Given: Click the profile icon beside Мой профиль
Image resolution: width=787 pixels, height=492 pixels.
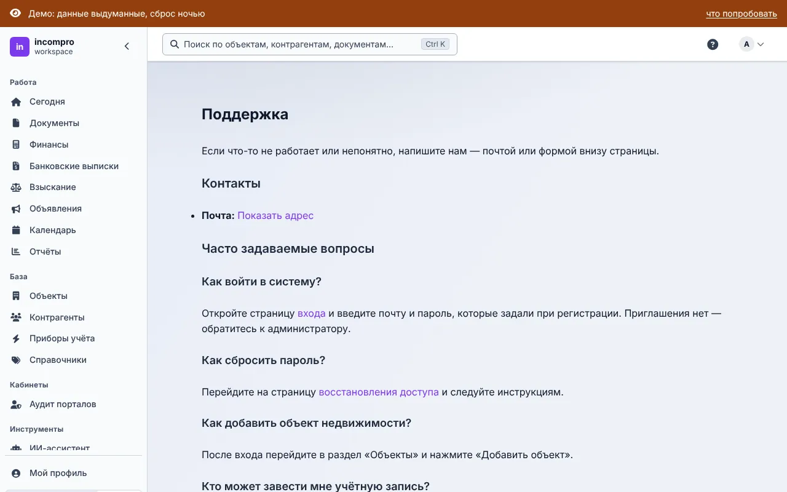Looking at the screenshot, I should coord(17,473).
